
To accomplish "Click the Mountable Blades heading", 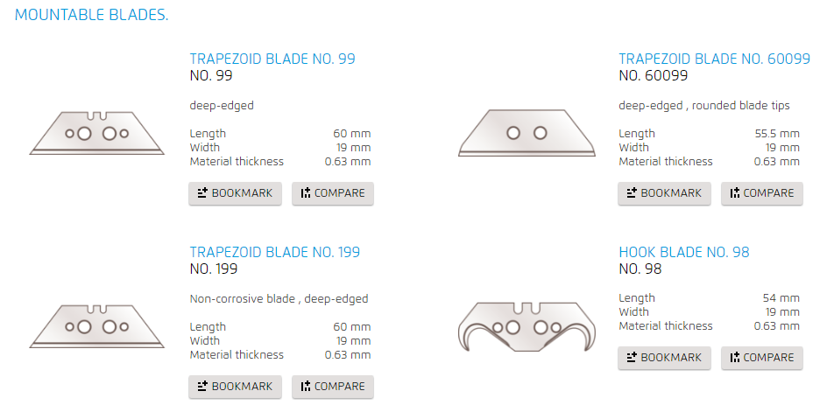I will [91, 15].
